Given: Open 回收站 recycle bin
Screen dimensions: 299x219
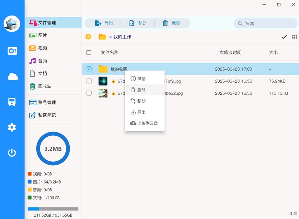Looking at the screenshot, I should [x=53, y=86].
